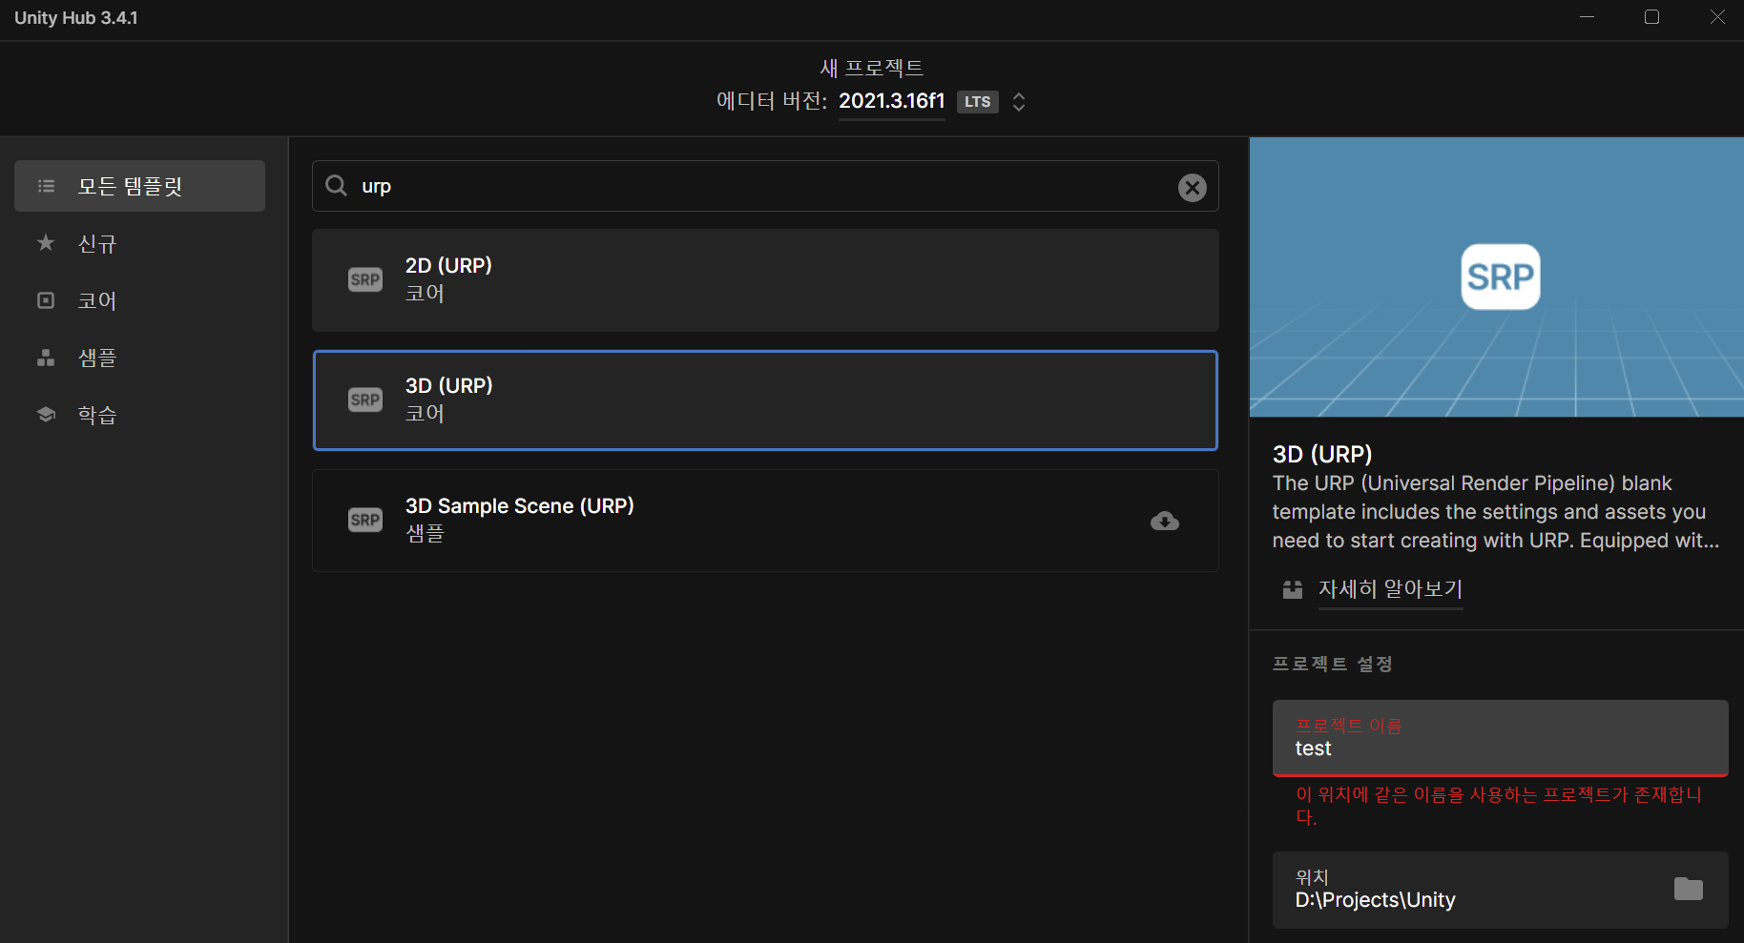Click the square icon beside 코어
The image size is (1744, 943).
46,300
